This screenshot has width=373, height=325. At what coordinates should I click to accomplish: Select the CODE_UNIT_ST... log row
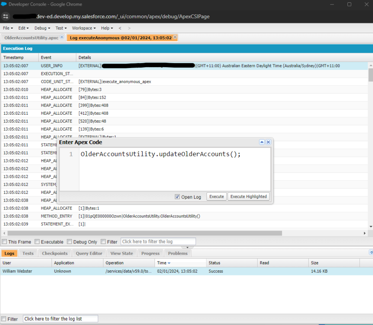coord(185,82)
